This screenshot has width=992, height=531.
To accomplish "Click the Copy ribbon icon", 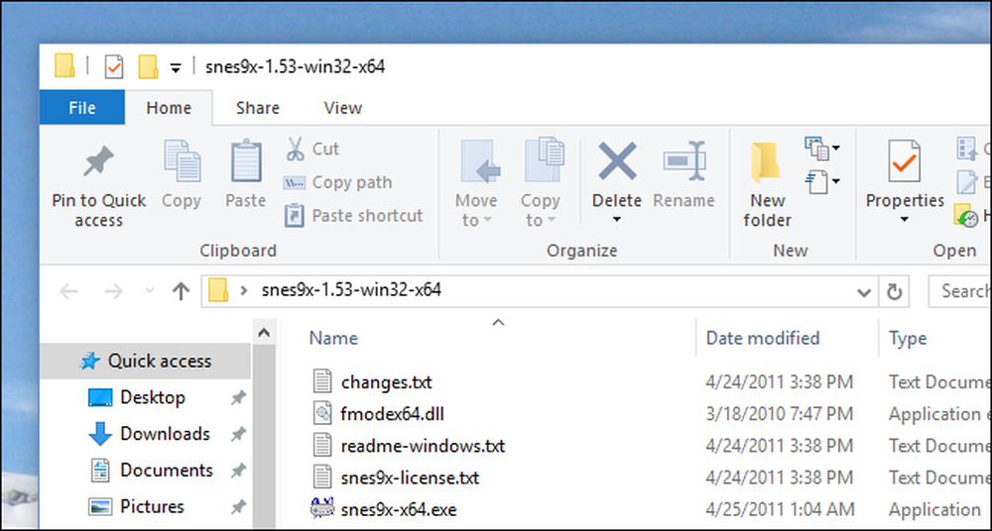I will [x=183, y=161].
